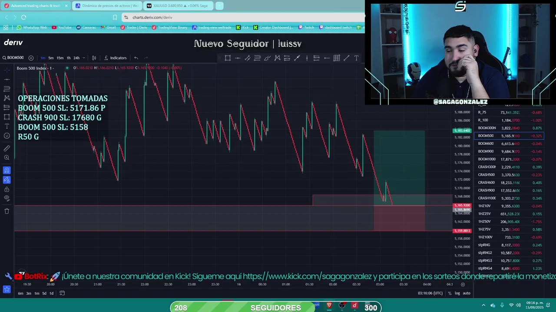Viewport: 556px width, 312px height.
Task: Select the text tool in floating toolbar
Action: coord(357,58)
